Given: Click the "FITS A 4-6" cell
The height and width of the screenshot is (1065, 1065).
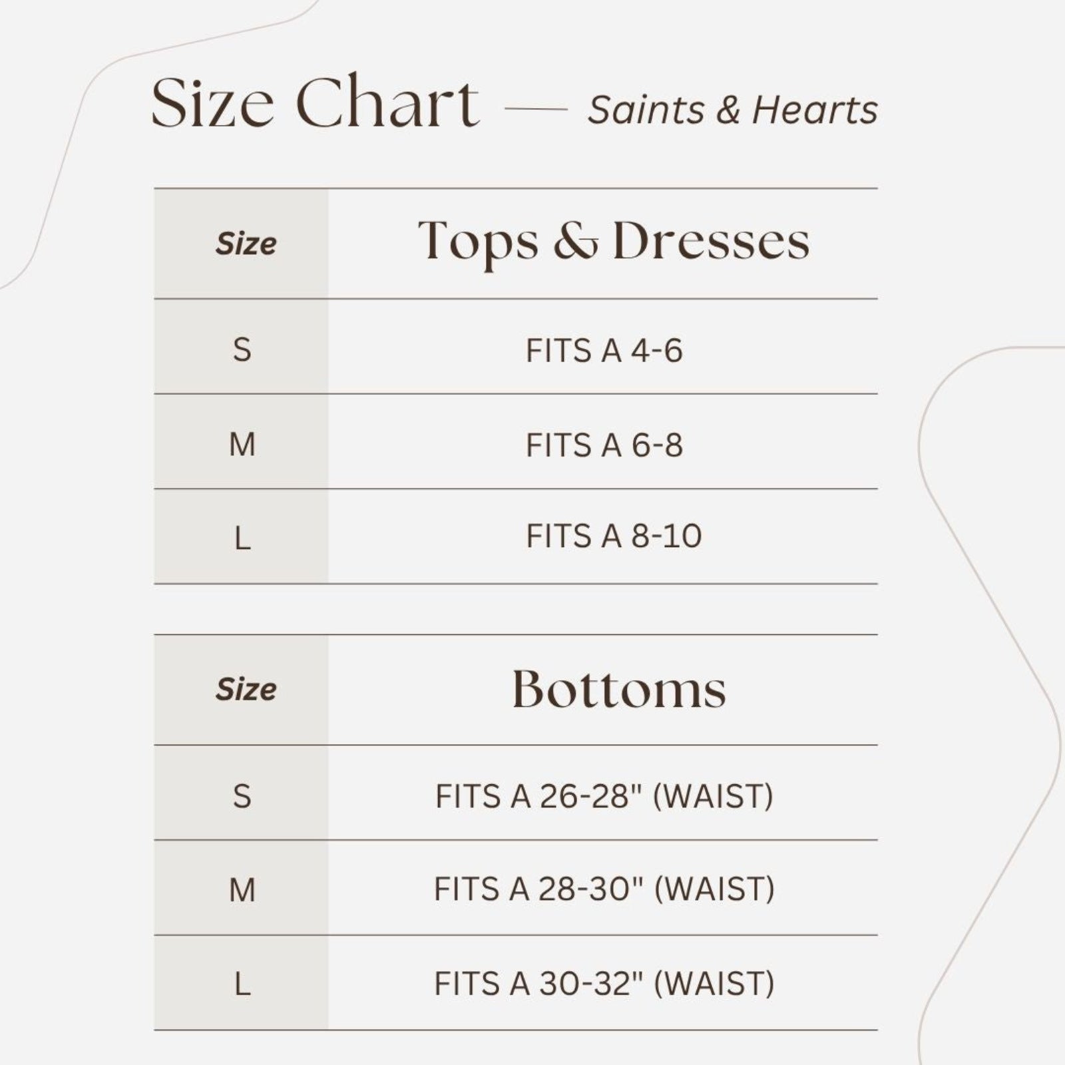Looking at the screenshot, I should click(604, 350).
